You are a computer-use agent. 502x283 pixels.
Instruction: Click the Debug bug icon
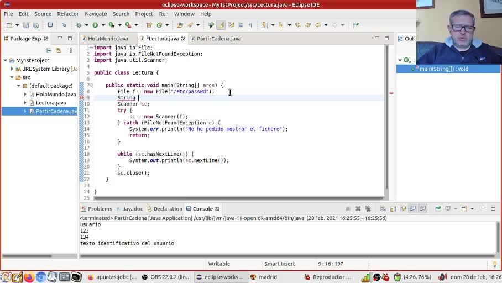[79, 25]
